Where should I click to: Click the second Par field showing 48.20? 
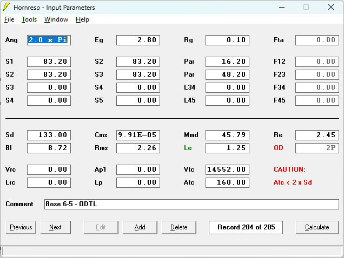(227, 74)
